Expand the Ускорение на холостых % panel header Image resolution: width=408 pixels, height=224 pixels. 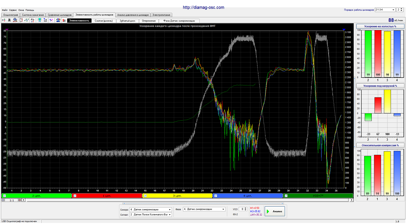tap(380, 26)
